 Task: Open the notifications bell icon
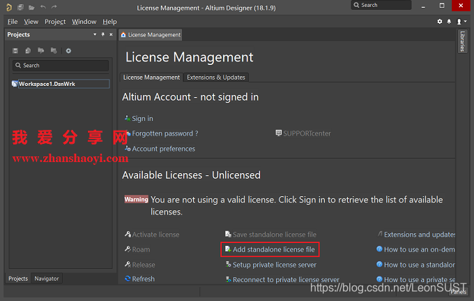450,22
